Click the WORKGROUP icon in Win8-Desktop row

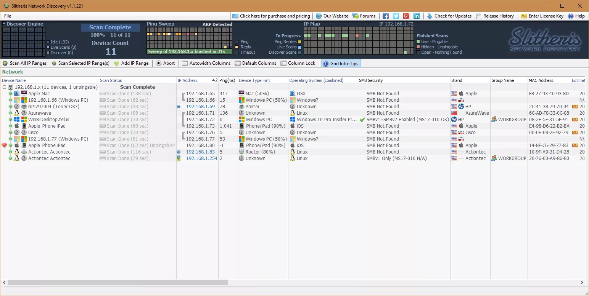(x=494, y=120)
